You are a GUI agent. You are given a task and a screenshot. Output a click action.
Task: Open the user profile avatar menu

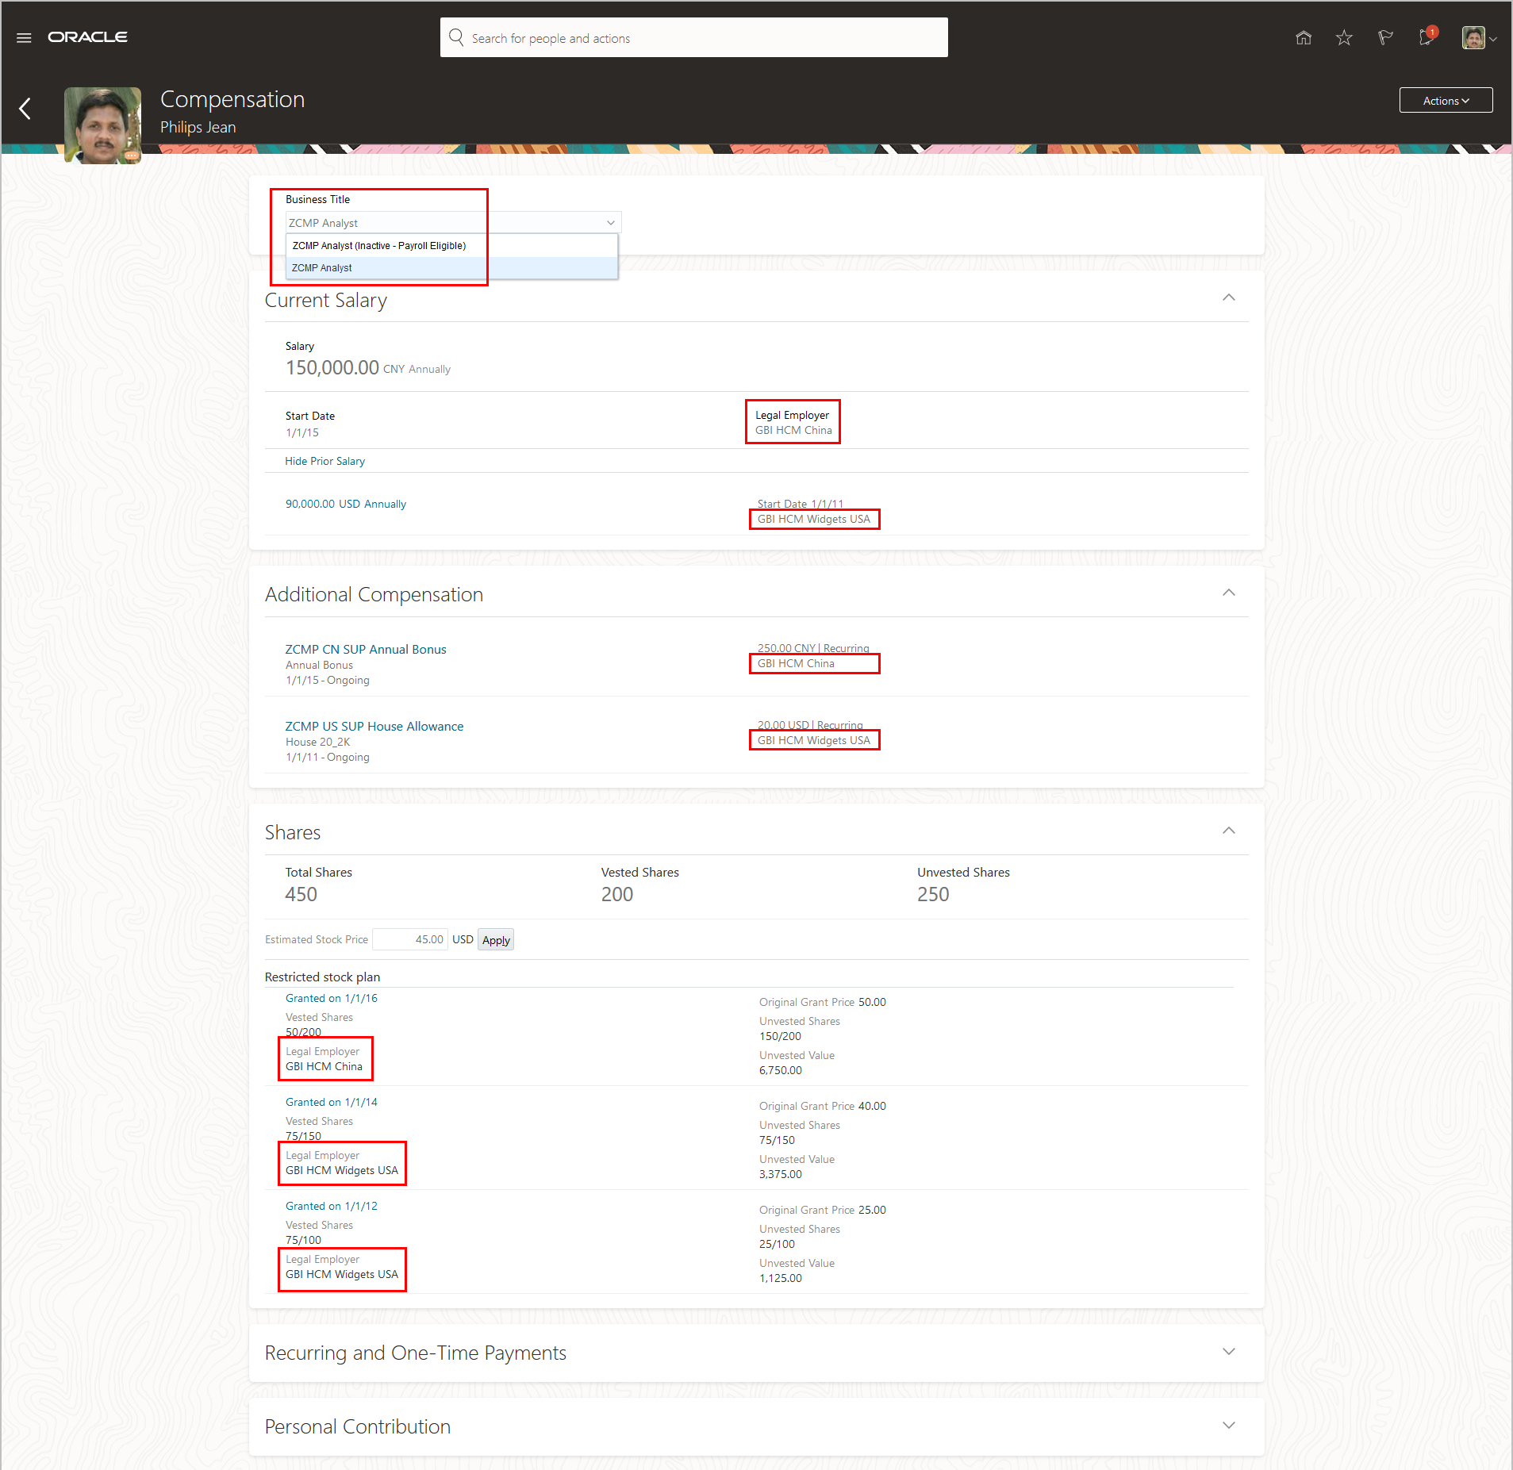(1480, 37)
